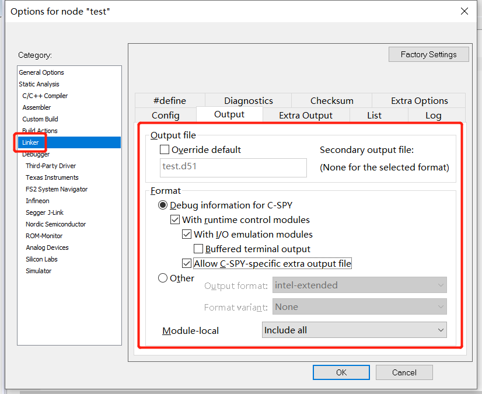Image resolution: width=482 pixels, height=394 pixels.
Task: Select Assembler category
Action: click(69, 107)
